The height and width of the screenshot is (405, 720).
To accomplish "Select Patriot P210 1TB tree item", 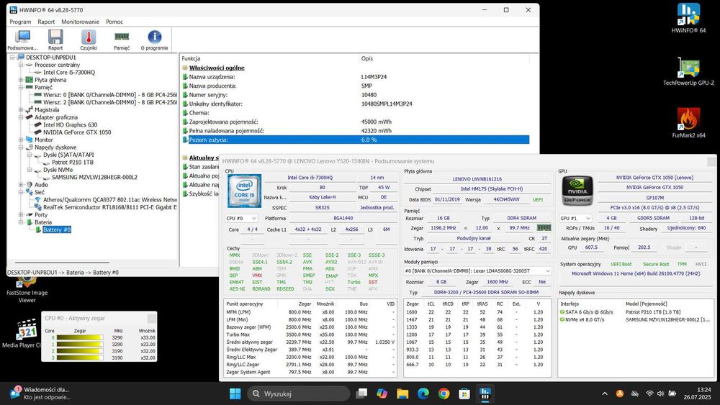I will (x=73, y=163).
